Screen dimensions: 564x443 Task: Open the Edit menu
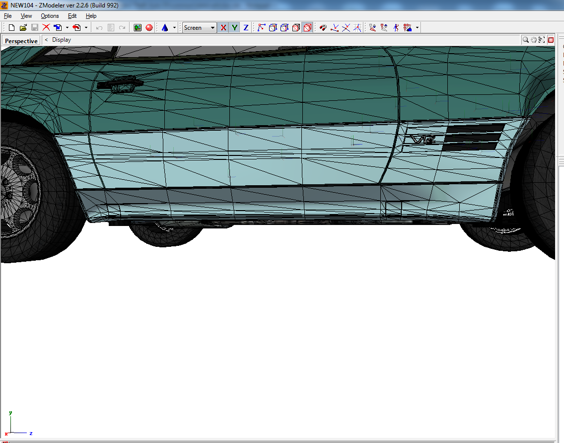pos(72,16)
